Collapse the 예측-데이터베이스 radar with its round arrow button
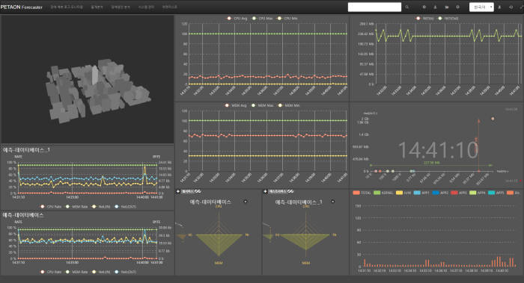This screenshot has width=524, height=283. point(246,202)
